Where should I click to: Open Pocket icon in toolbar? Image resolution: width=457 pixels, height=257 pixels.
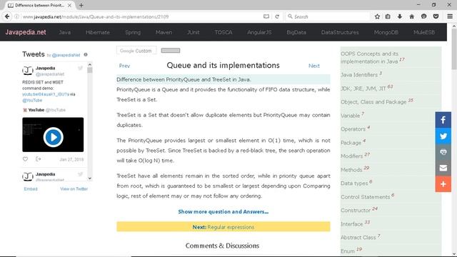[436, 16]
